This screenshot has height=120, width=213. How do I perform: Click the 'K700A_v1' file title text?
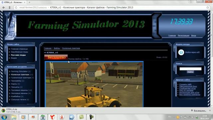(x=52, y=53)
